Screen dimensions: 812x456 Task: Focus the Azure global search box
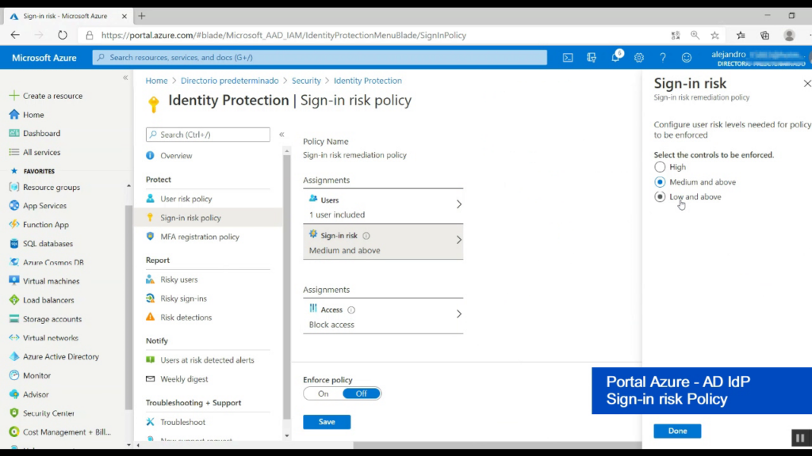(x=320, y=57)
